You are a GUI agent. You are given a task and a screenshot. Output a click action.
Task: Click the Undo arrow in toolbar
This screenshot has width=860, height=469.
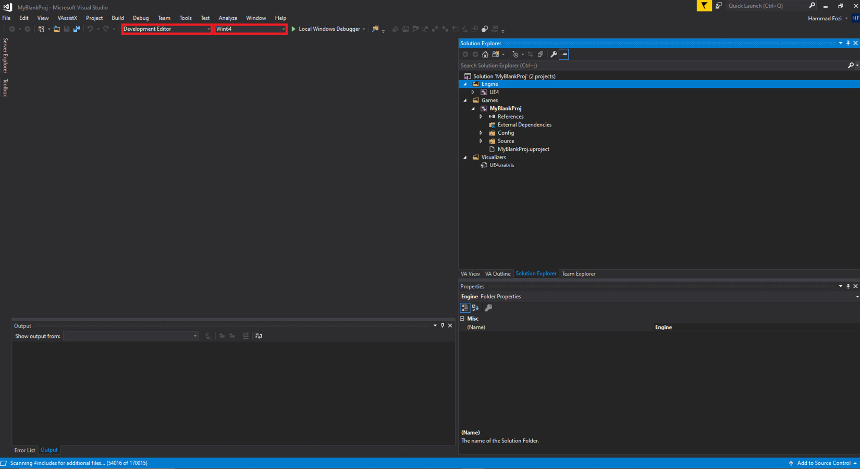[90, 29]
